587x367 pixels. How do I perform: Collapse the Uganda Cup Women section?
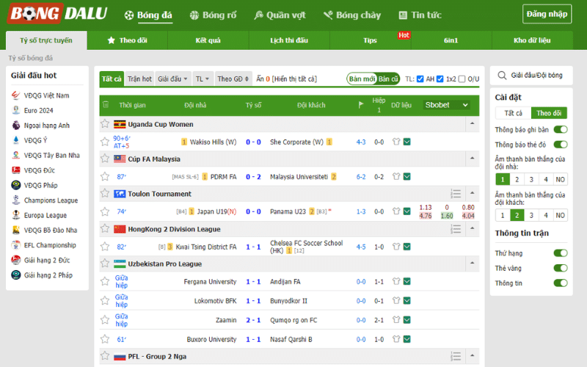(x=472, y=123)
